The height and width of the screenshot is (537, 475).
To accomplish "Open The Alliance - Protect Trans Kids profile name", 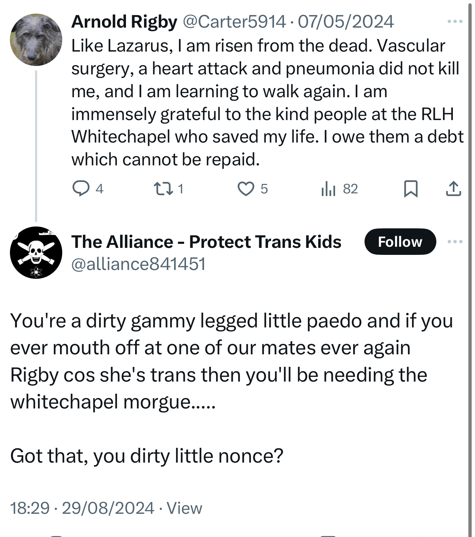I will (x=206, y=242).
